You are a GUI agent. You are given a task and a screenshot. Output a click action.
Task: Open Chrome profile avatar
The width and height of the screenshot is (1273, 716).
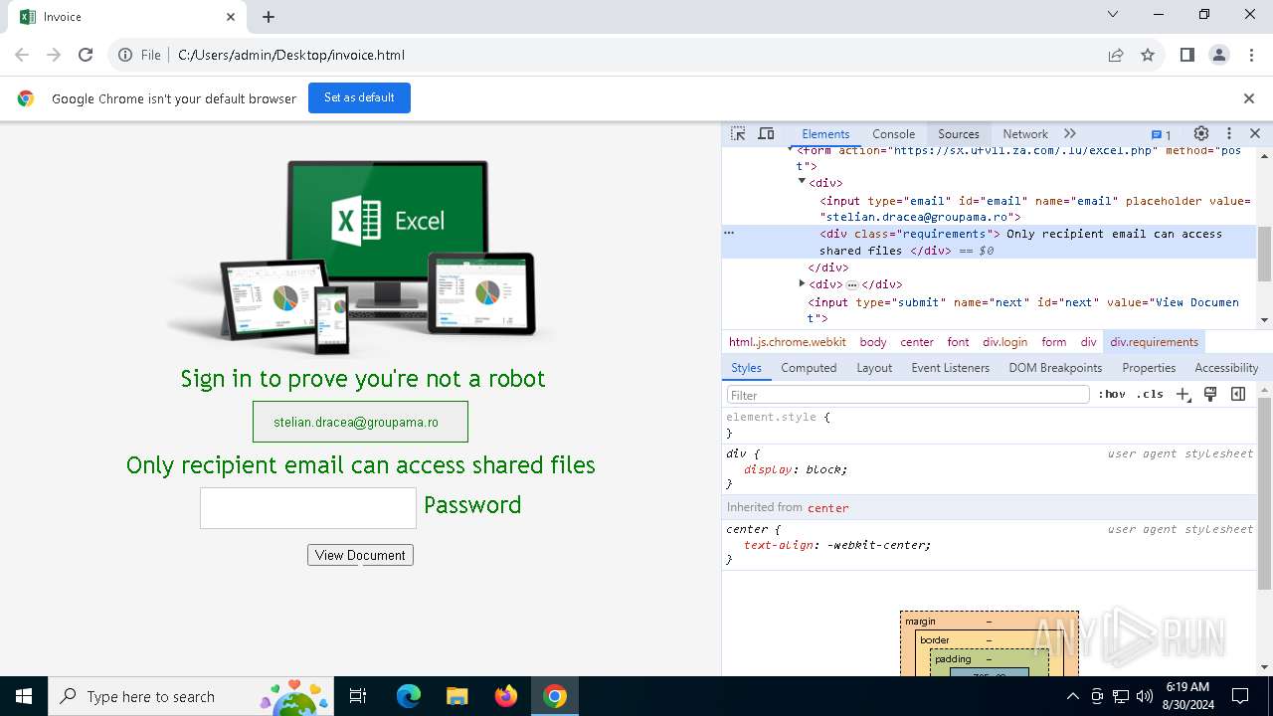1219,55
